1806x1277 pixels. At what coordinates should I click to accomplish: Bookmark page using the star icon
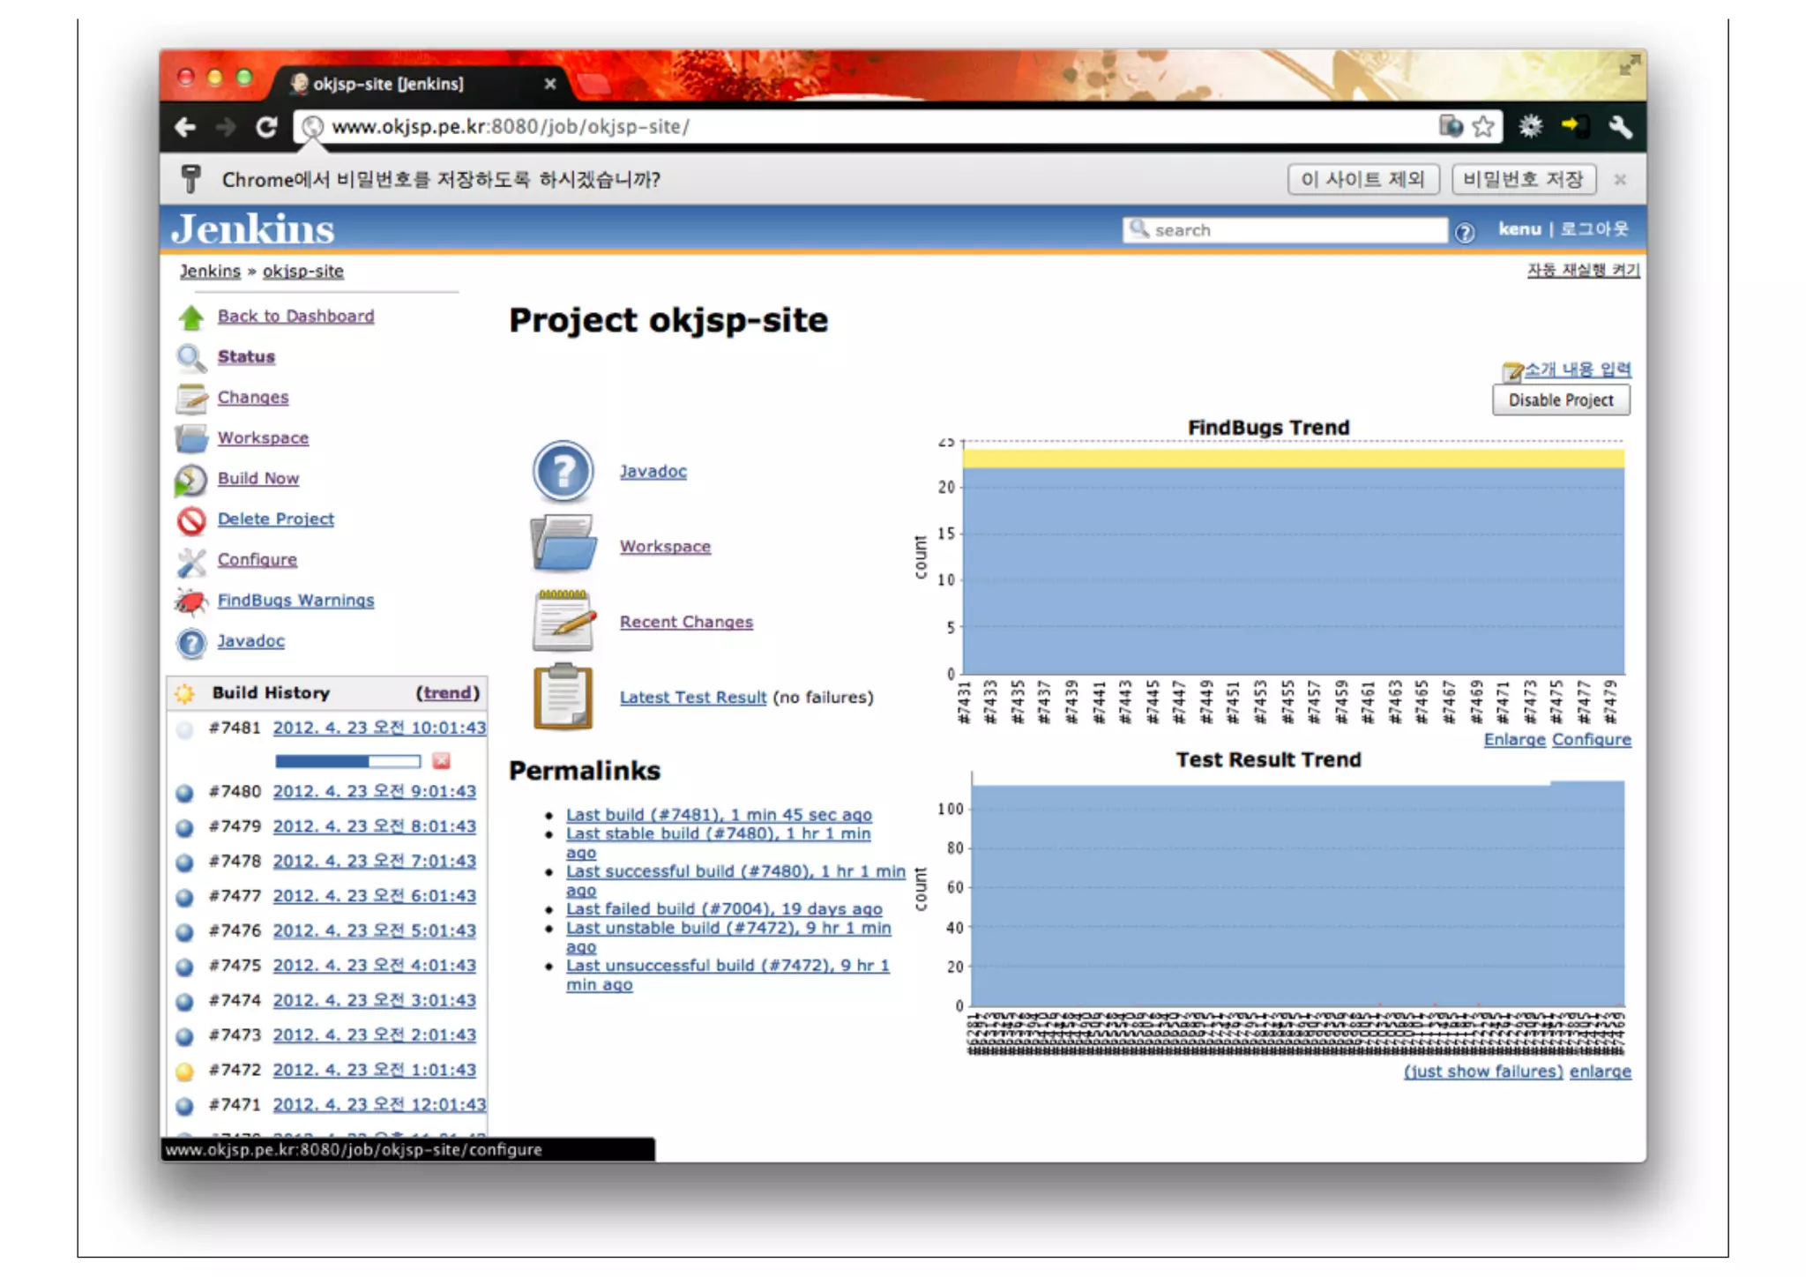click(x=1483, y=127)
